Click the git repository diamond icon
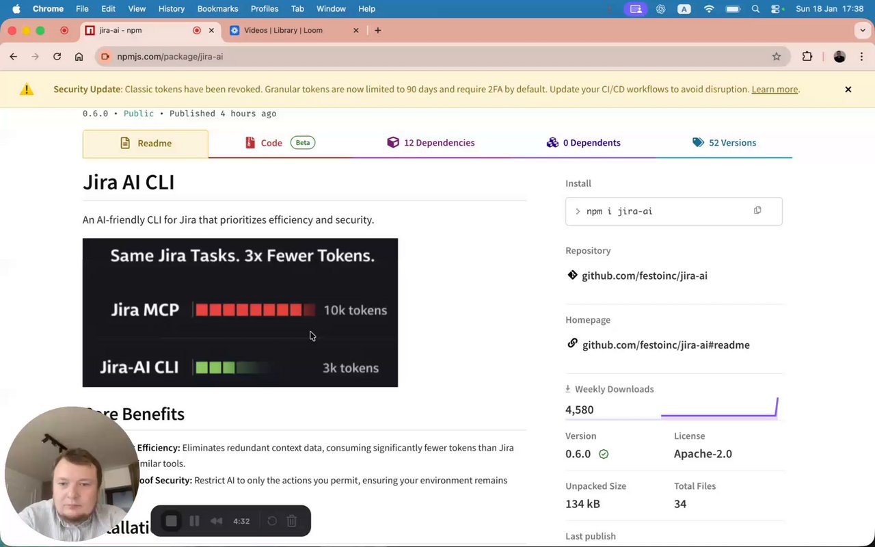The width and height of the screenshot is (875, 547). (x=572, y=275)
